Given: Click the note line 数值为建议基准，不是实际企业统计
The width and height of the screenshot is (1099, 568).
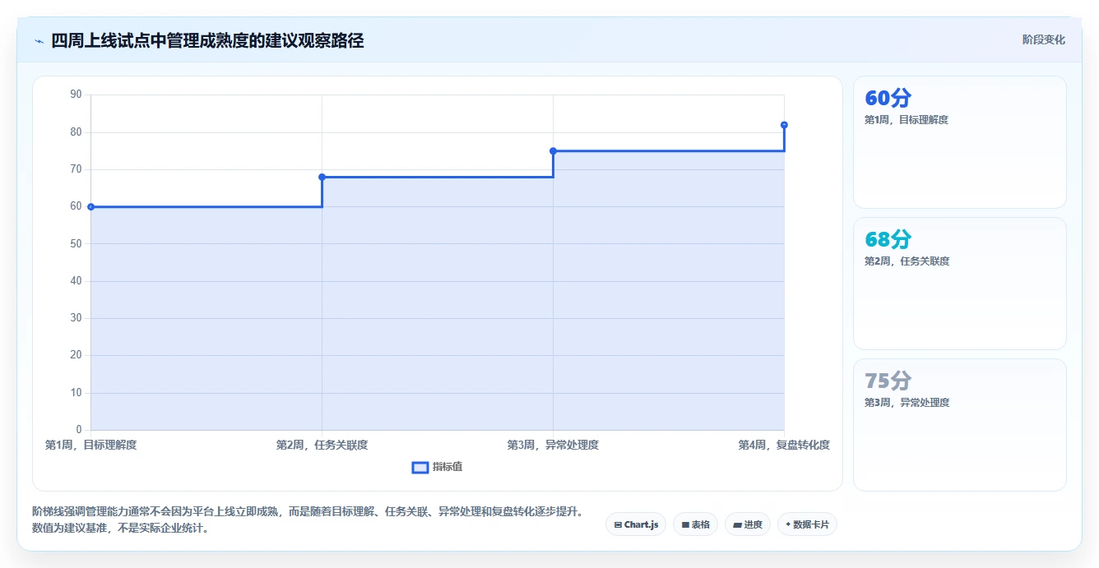Looking at the screenshot, I should click(120, 529).
